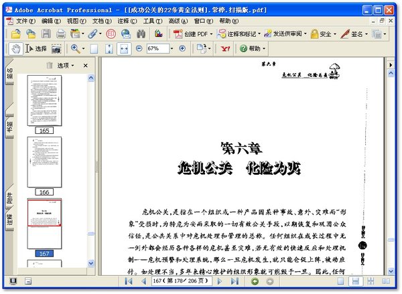Switch to the Bookmarks (书签) side tab
402x294 pixels.
point(9,127)
